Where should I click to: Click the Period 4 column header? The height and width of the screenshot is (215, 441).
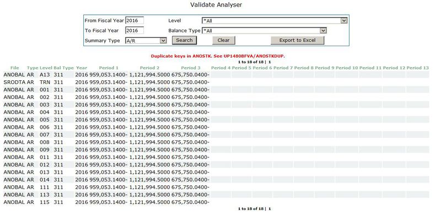221,68
